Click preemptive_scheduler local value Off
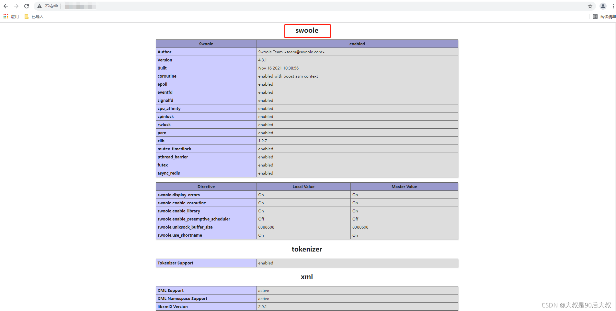 click(261, 219)
